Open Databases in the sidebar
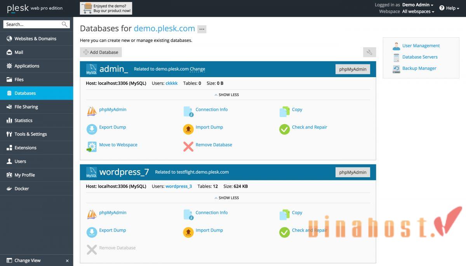 (x=37, y=93)
